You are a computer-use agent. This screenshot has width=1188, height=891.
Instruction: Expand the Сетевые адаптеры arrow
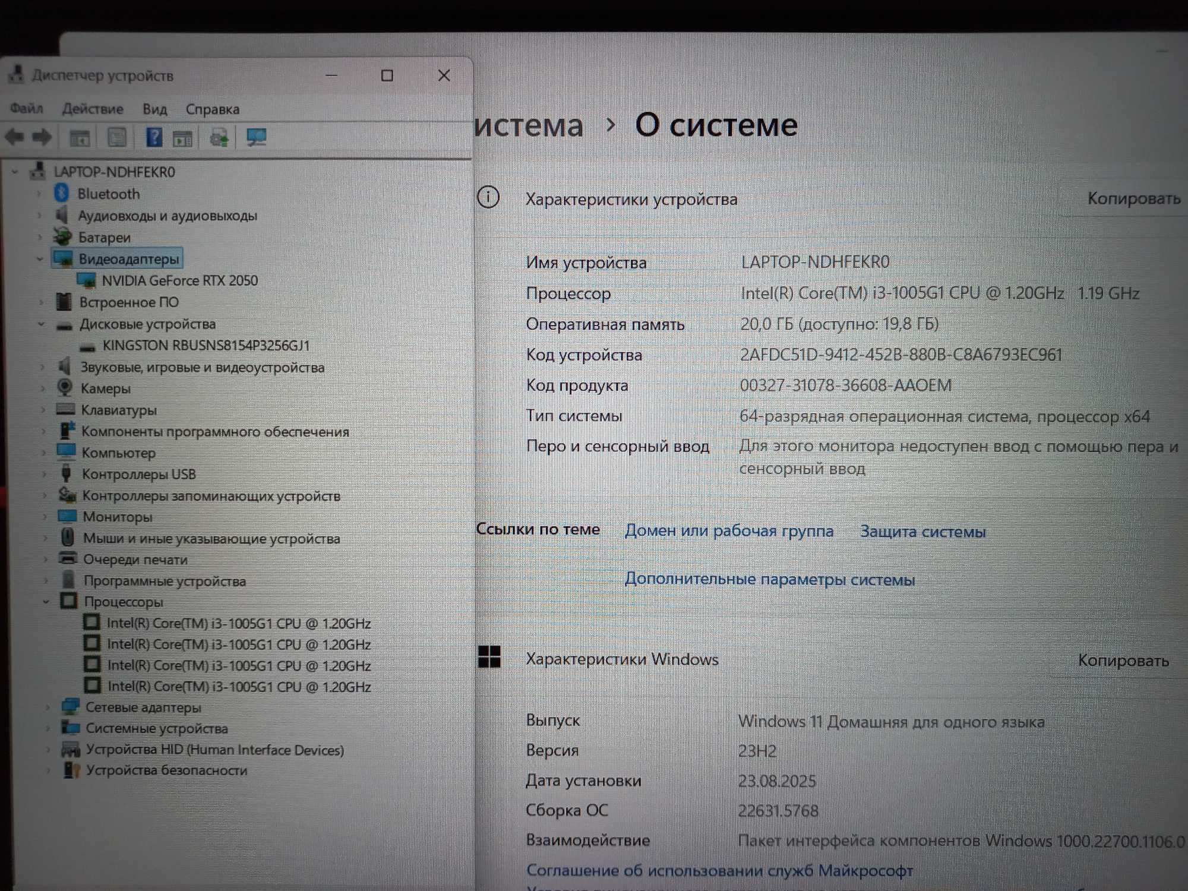[48, 707]
